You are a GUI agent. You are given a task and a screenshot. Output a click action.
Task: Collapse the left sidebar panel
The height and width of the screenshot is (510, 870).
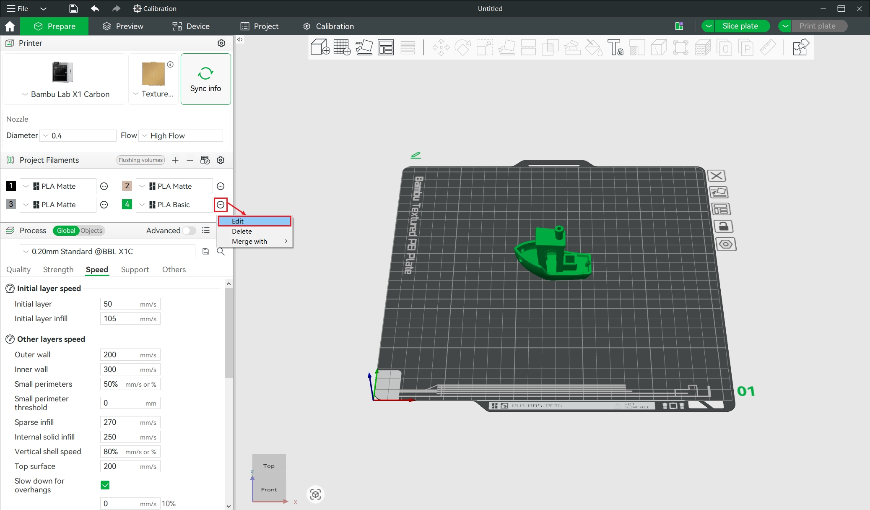point(240,39)
